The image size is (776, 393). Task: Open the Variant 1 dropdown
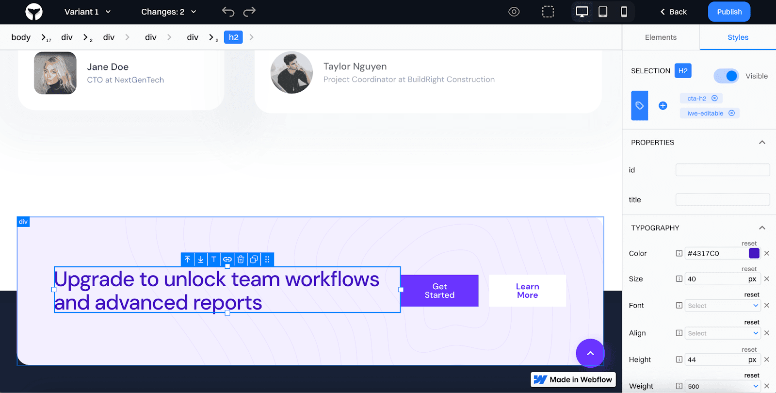click(87, 12)
